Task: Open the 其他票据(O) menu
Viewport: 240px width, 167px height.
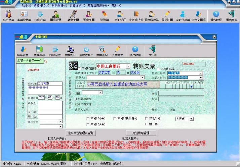Action: click(59, 6)
